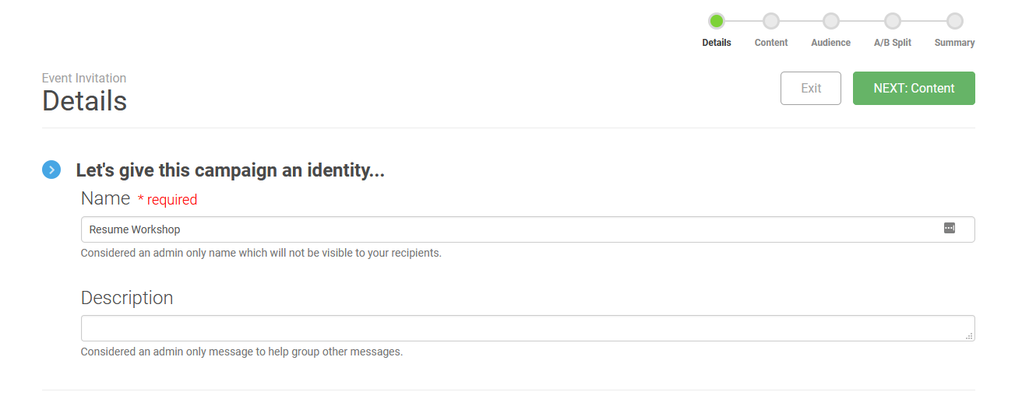Viewport: 1015px width, 399px height.
Task: Click the Event Invitation text above Details
Action: point(84,78)
